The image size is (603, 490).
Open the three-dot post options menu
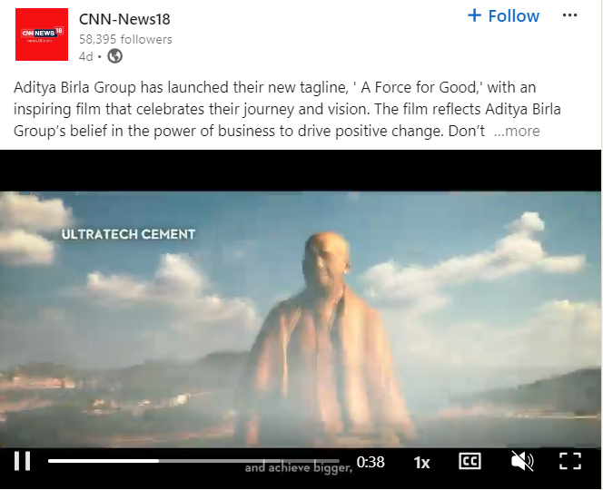pyautogui.click(x=569, y=15)
